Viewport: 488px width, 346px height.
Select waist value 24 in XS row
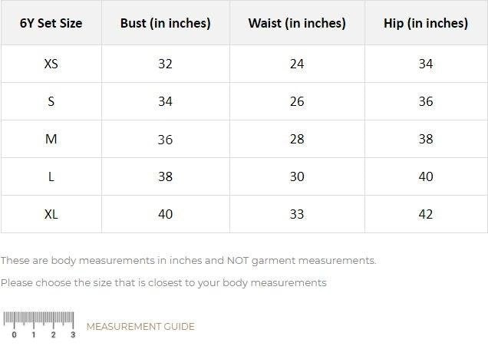297,64
